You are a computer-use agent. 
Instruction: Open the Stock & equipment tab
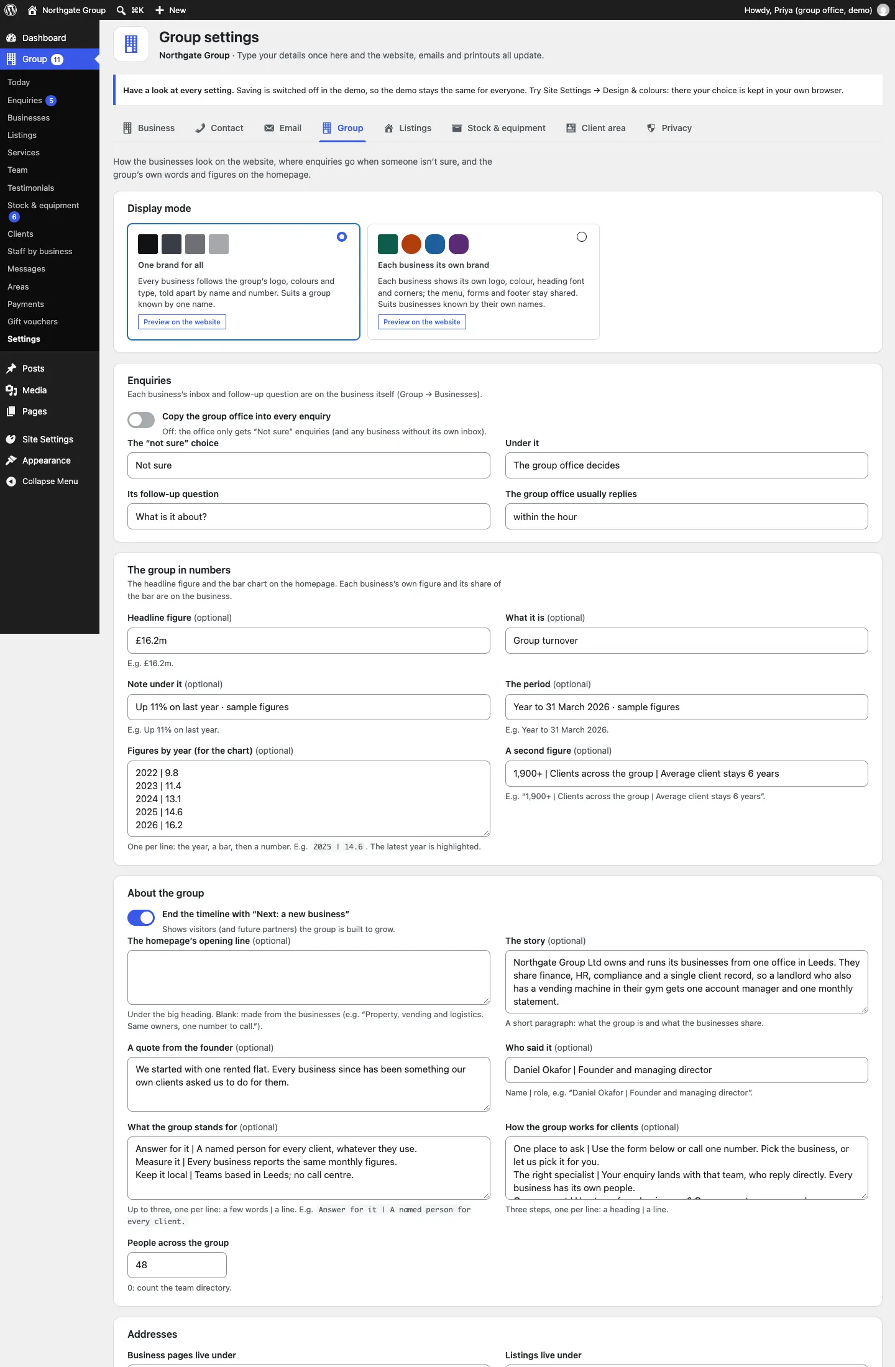498,128
